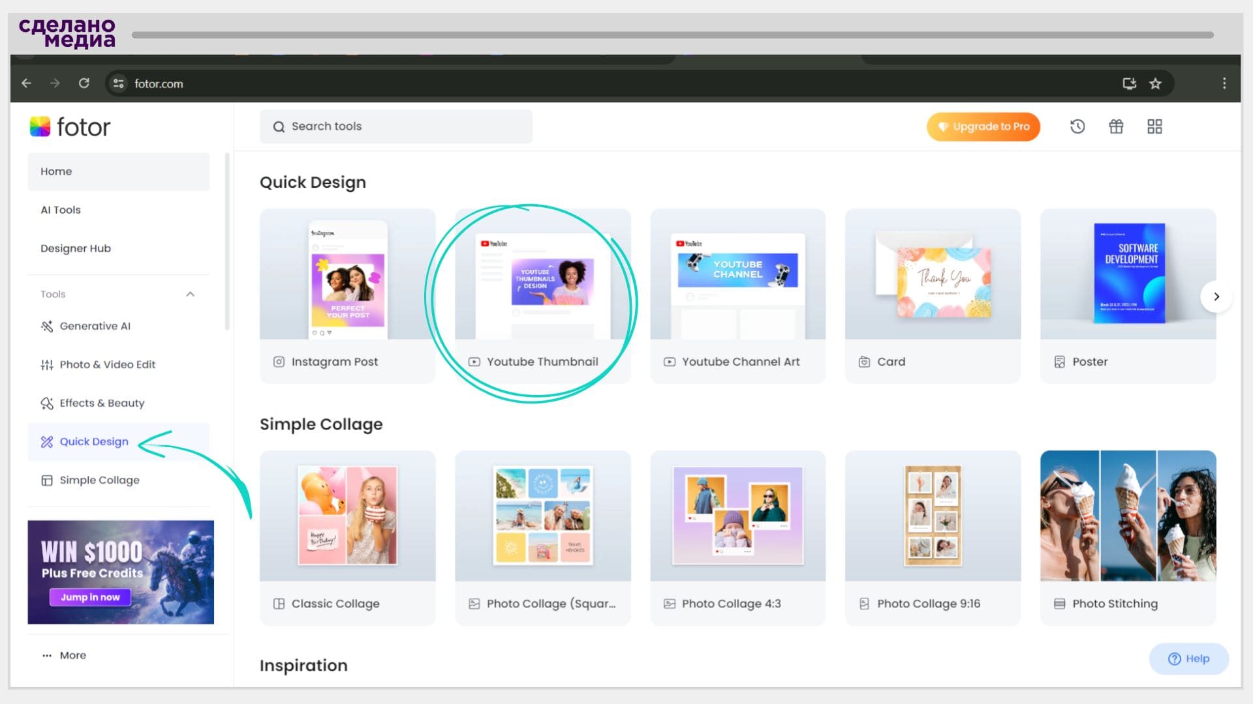Viewport: 1253px width, 704px height.
Task: Select Generative AI tool entry
Action: pyautogui.click(x=119, y=326)
